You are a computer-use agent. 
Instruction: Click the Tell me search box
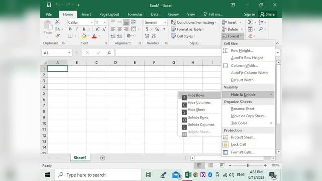[x=213, y=14]
